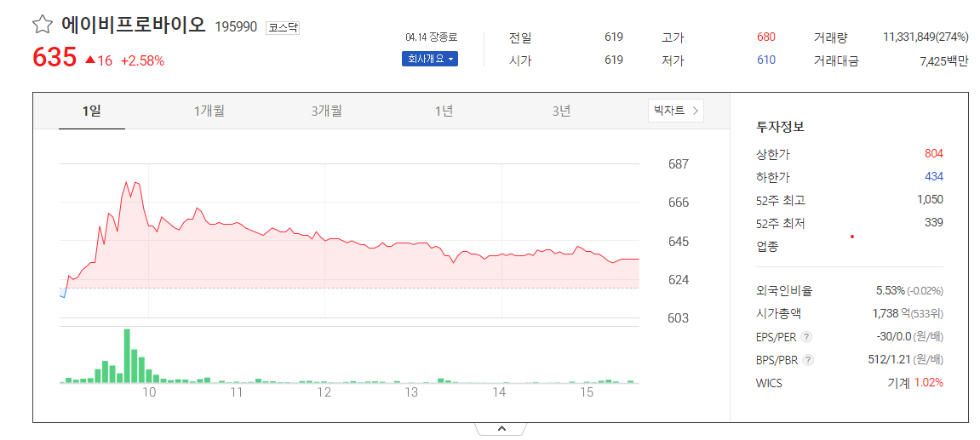The height and width of the screenshot is (440, 980).
Task: Click the price chart peak near 10 o'clock
Action: [x=127, y=182]
